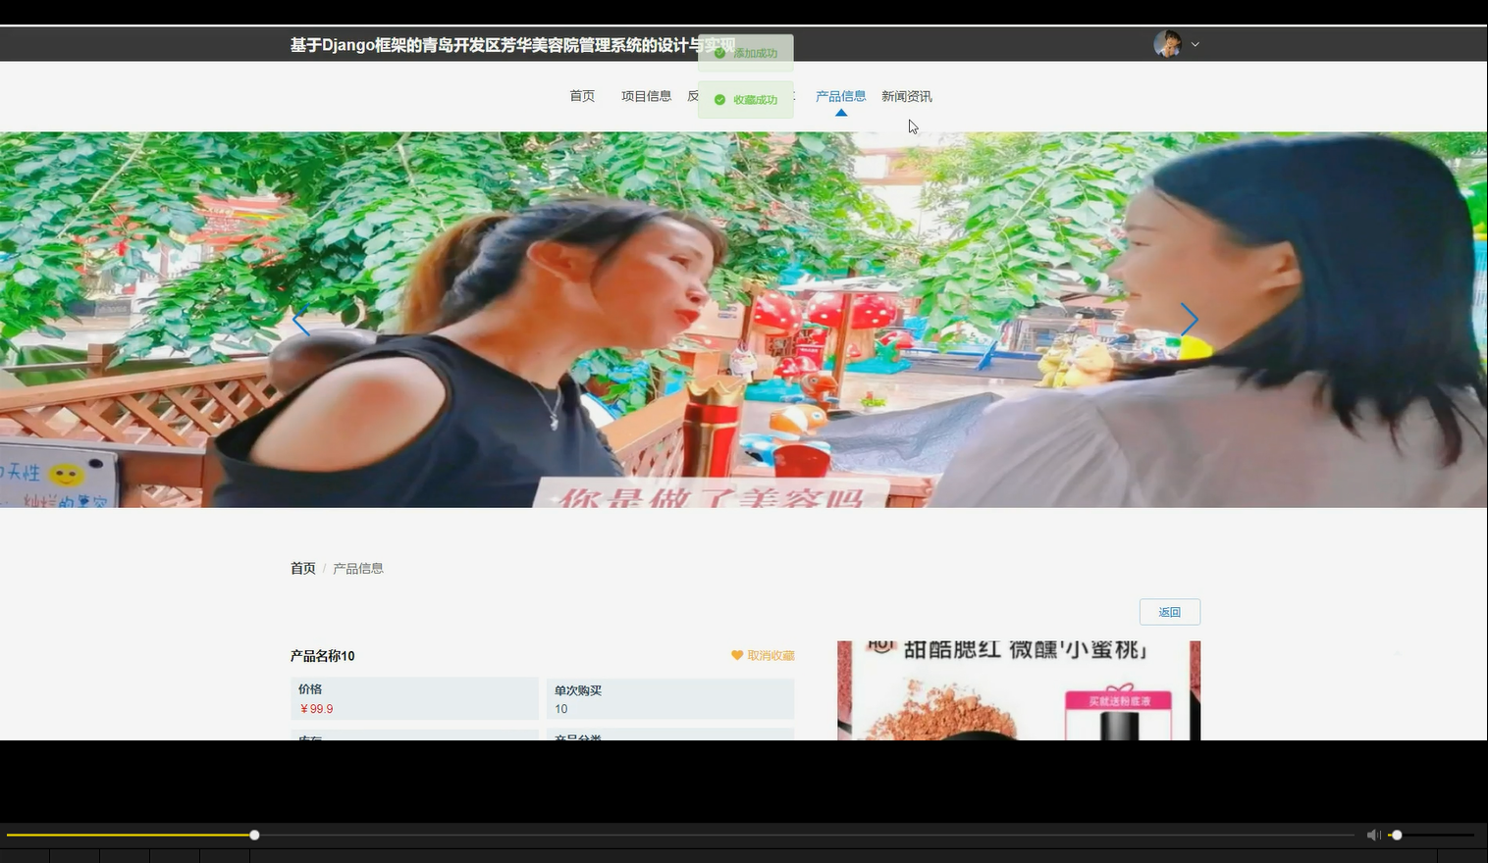Mute the video with speaker icon
The image size is (1488, 863).
tap(1373, 835)
